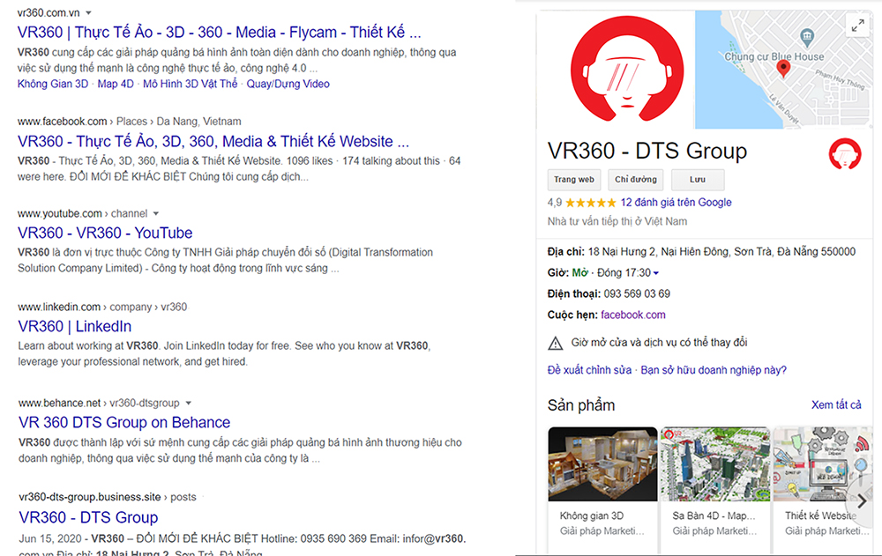Open the youtube.com channel result dropdown arrow

click(156, 213)
